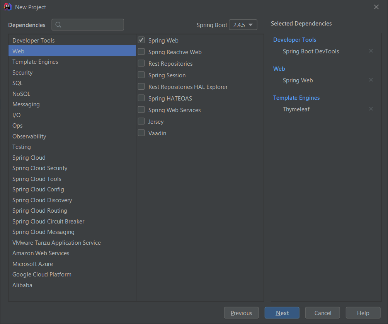Screen dimensions: 388x324
Task: Select the NoSQL category
Action: click(72, 94)
